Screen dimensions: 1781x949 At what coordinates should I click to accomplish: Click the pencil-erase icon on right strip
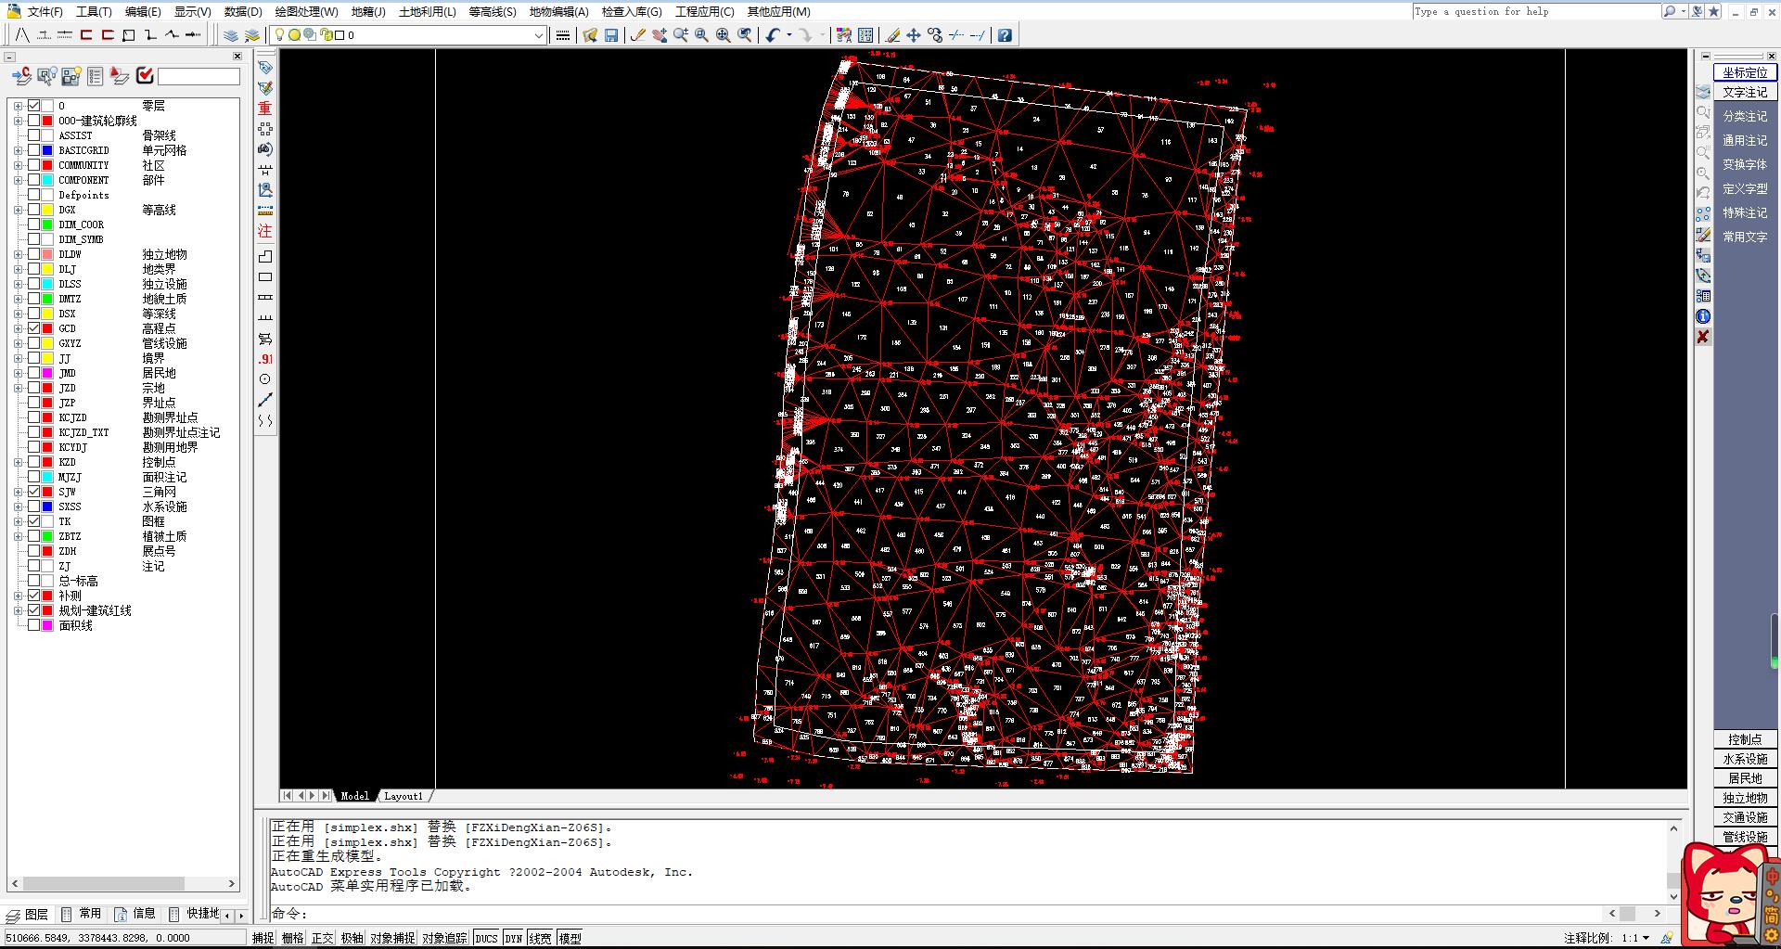pyautogui.click(x=1703, y=236)
